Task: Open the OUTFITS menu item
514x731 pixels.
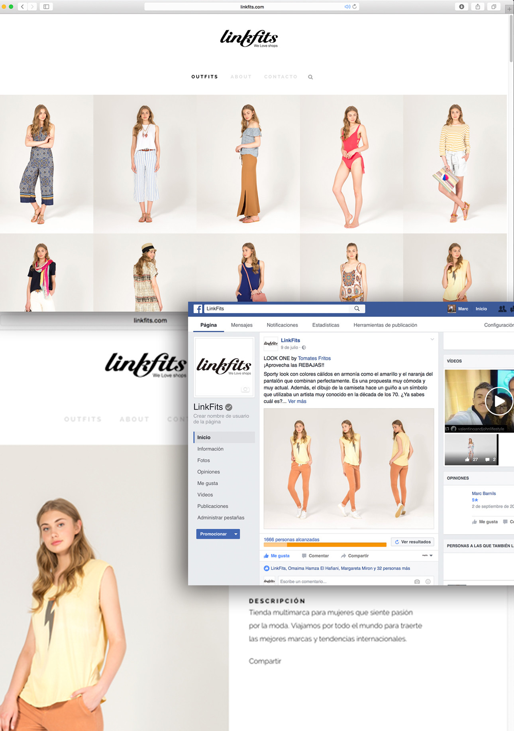Action: pos(204,77)
